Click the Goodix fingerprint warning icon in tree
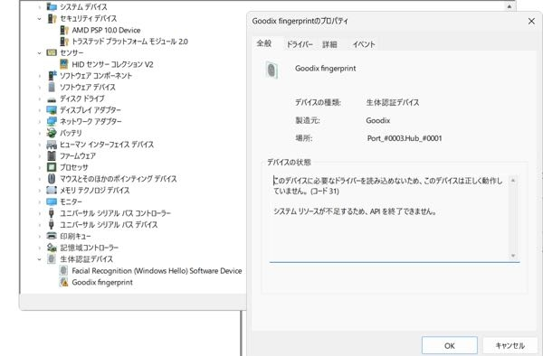 [x=64, y=282]
